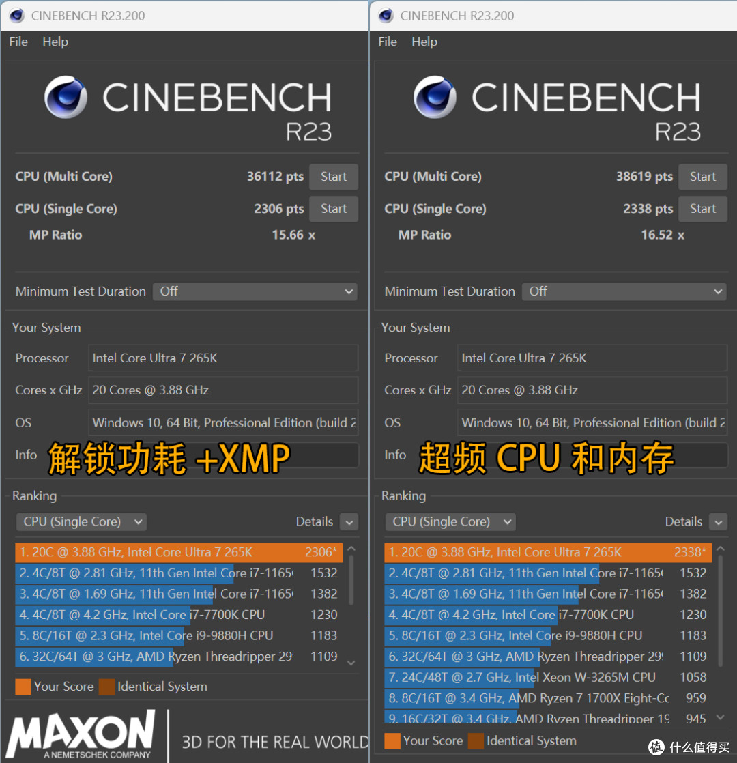Click Cores x GHz field in right window
The image size is (737, 763).
(592, 390)
